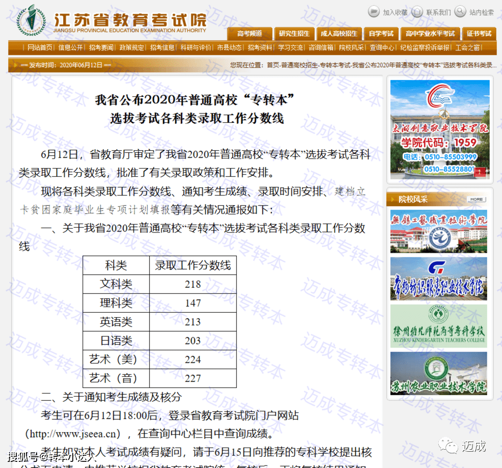Open the 徐州幼儿师范高等专科学校 banner
Image resolution: width=502 pixels, height=468 pixels.
point(438,326)
